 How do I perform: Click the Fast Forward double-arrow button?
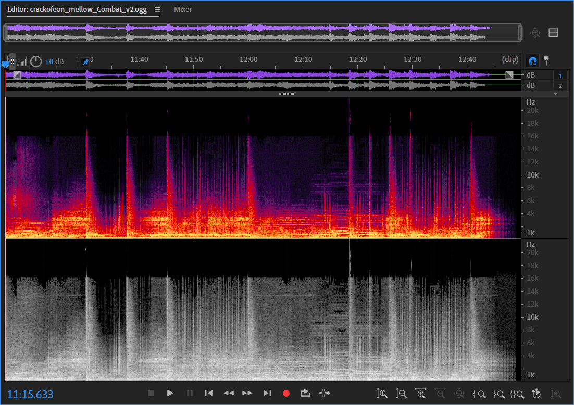(x=247, y=394)
